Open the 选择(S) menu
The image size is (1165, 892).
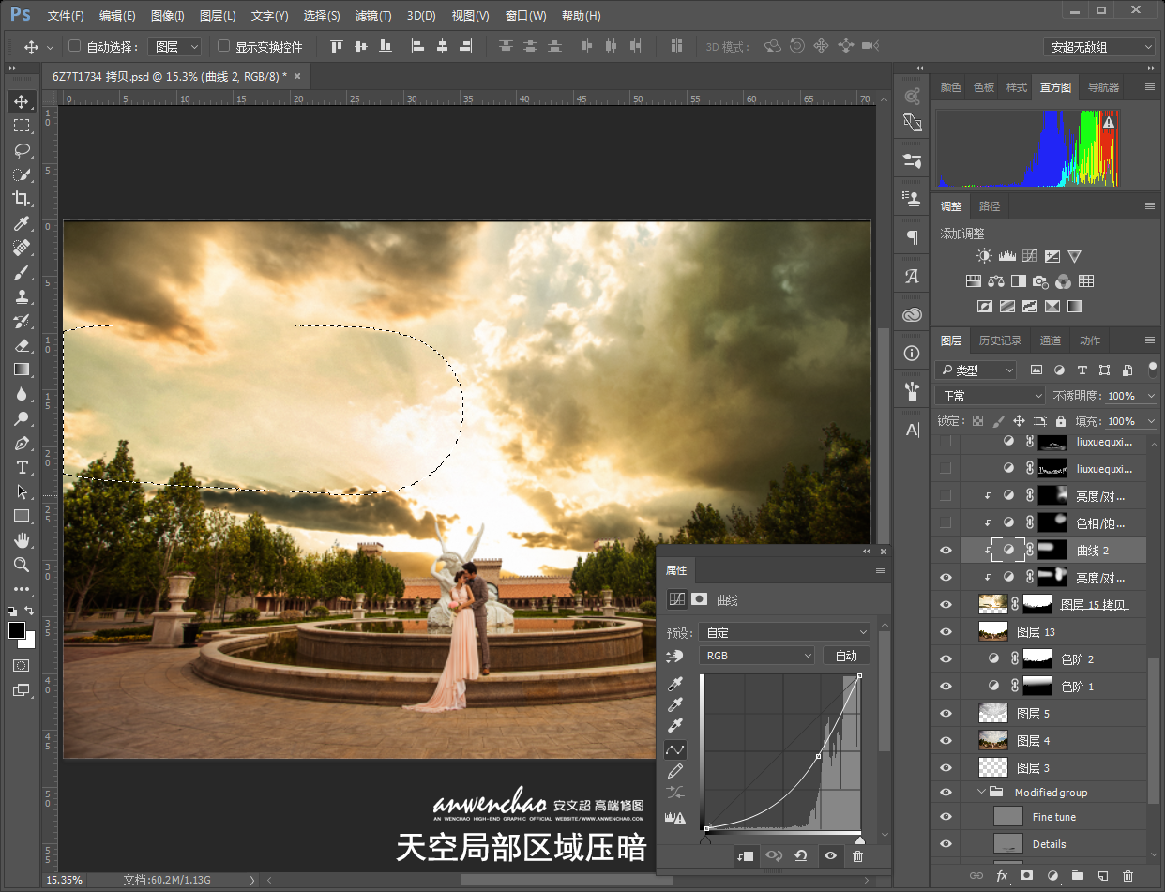(322, 16)
